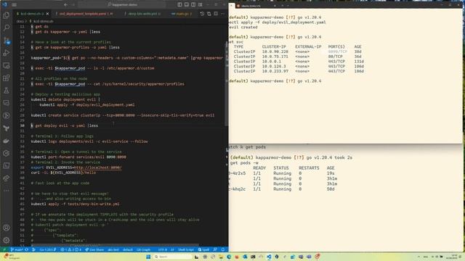Click Git Graph in status bar
This screenshot has height=261, width=465.
pyautogui.click(x=143, y=249)
